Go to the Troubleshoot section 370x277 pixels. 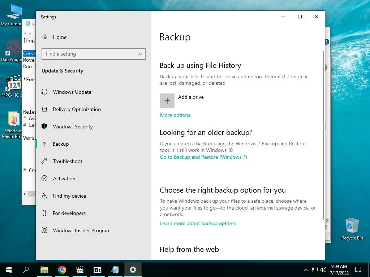pyautogui.click(x=68, y=161)
